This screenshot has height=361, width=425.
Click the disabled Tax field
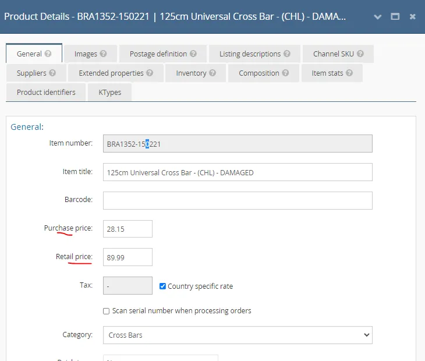(127, 285)
